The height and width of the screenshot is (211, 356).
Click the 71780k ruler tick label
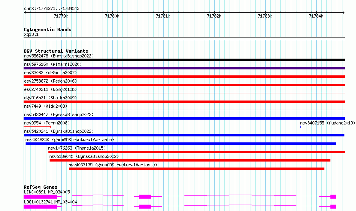112,16
